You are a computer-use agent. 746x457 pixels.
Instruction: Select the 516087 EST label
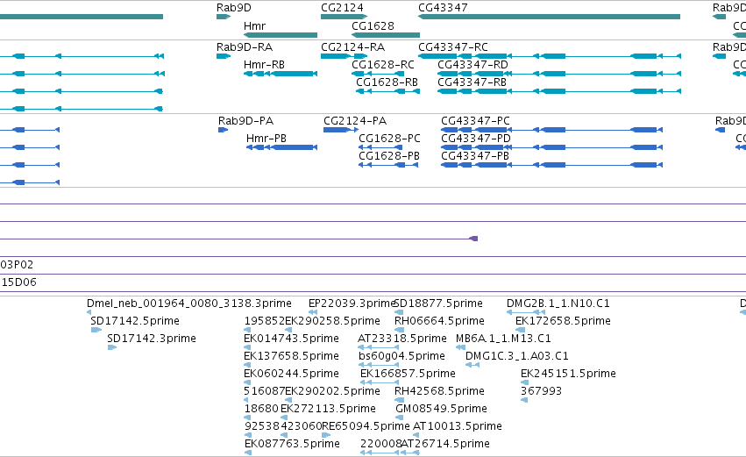pyautogui.click(x=265, y=391)
